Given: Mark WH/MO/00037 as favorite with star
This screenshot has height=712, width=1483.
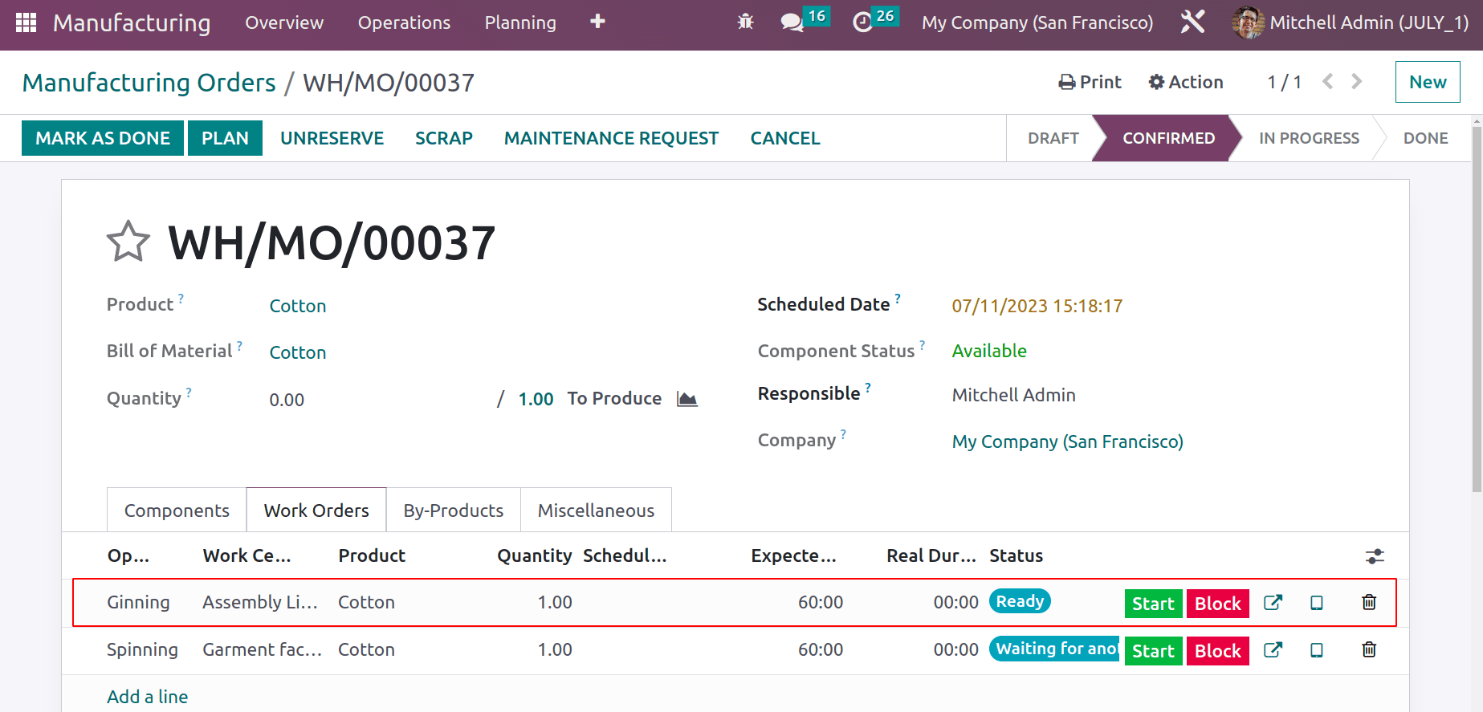Looking at the screenshot, I should click(128, 242).
